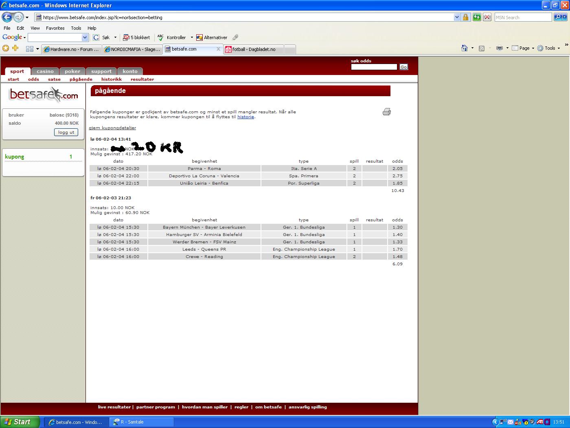The image size is (570, 428).
Task: Open Favorites Center star icon
Action: 6,48
